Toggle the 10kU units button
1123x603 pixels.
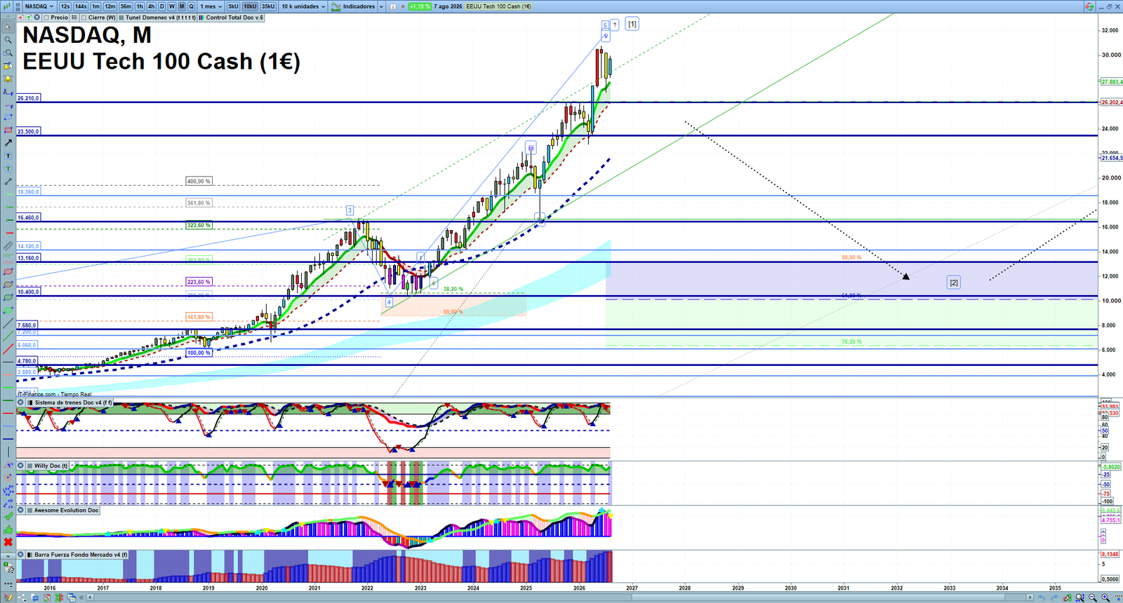coord(250,6)
